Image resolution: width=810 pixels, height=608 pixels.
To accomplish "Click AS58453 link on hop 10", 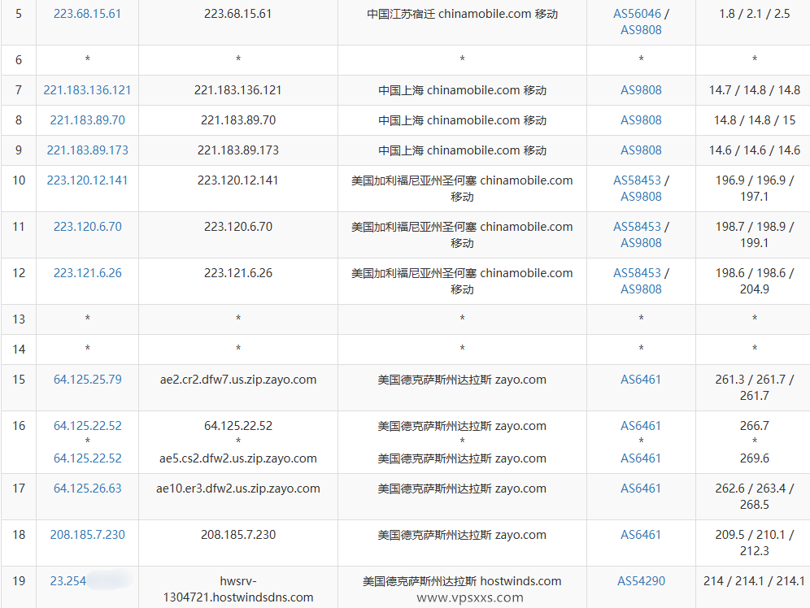I will (x=638, y=180).
